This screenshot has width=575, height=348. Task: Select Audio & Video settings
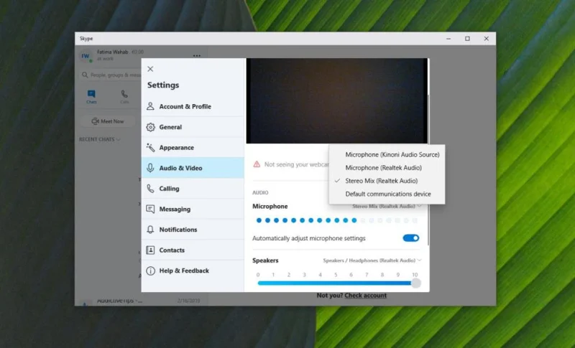click(x=193, y=168)
